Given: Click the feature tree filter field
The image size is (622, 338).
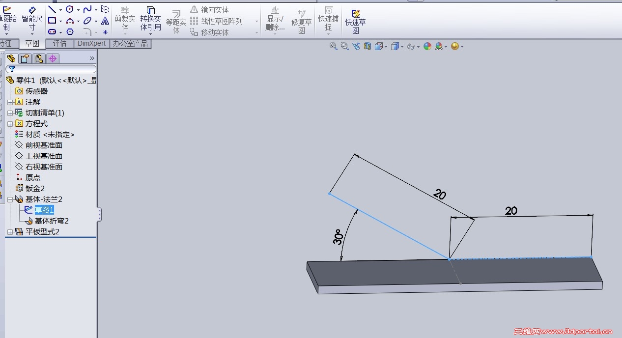Looking at the screenshot, I should pyautogui.click(x=51, y=69).
